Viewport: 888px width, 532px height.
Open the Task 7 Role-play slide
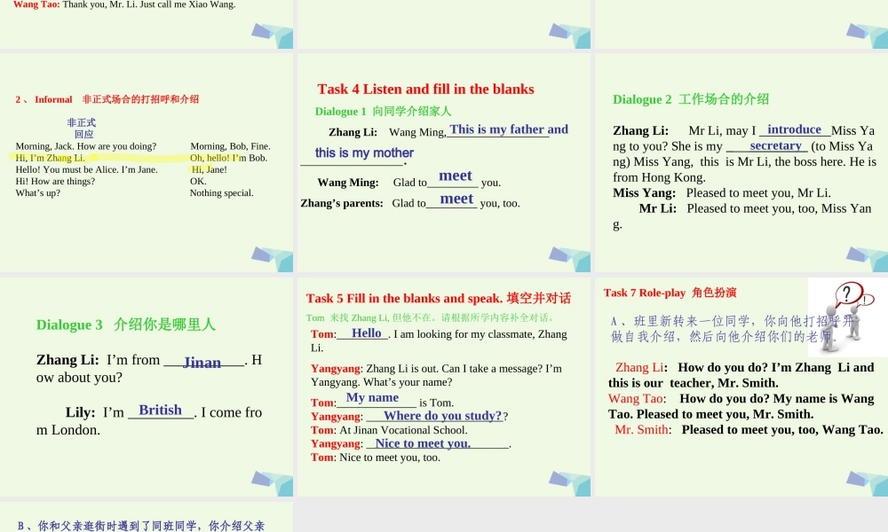coord(741,387)
